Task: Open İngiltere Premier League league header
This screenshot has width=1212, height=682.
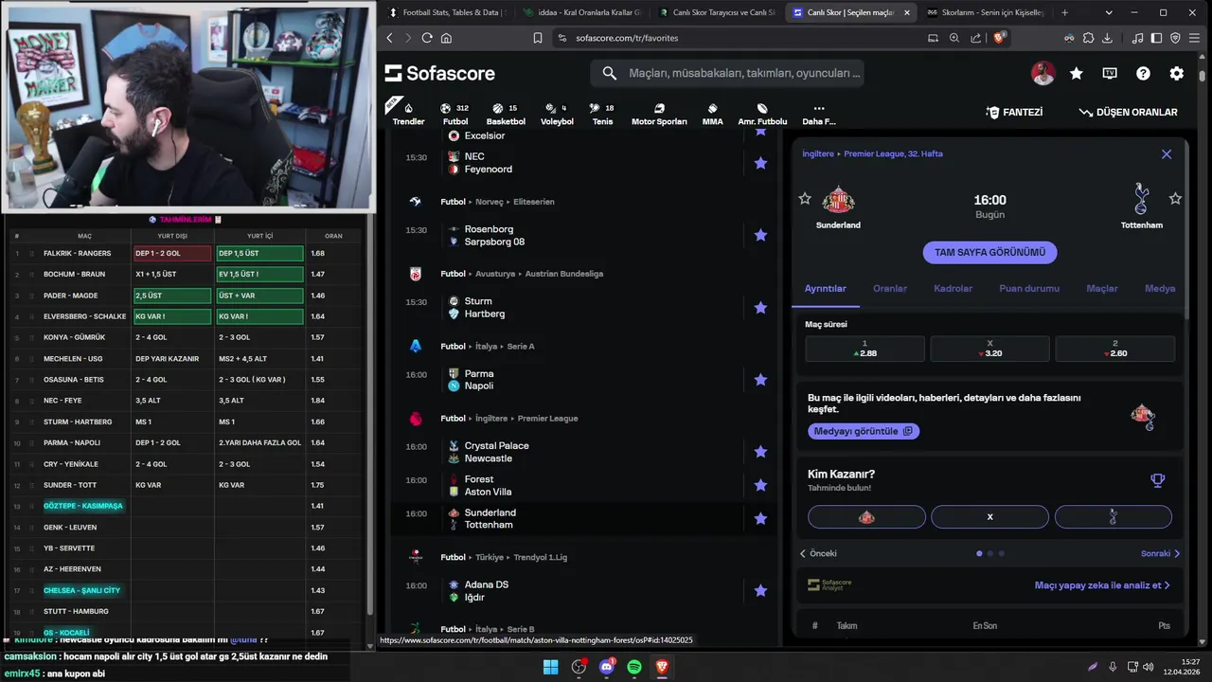Action: pos(509,419)
